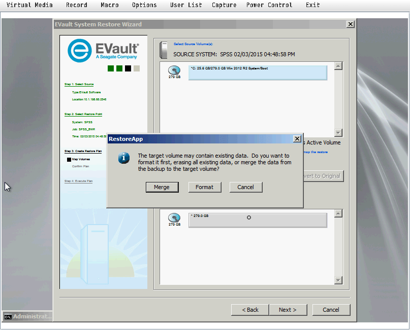Viewport: 410px width, 330px height.
Task: Open the Options menu
Action: (x=144, y=5)
